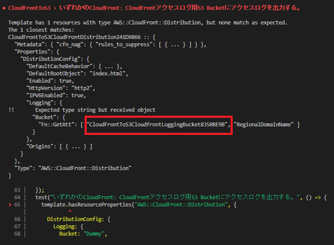Click resource name CloudFrontToS3CloudFrontDistribution241D9866
334x245 pixels.
(x=74, y=37)
